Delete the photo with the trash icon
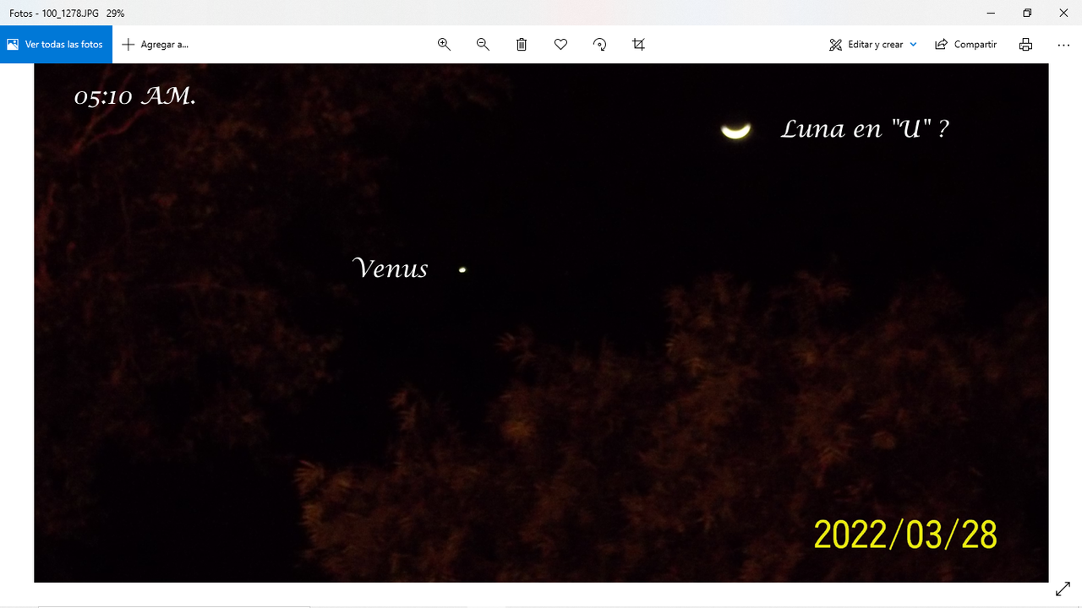This screenshot has height=608, width=1082. [x=522, y=45]
